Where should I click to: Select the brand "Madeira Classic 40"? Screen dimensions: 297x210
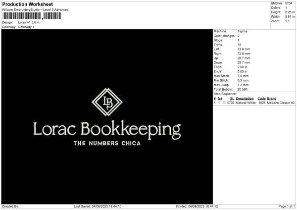coord(281,103)
